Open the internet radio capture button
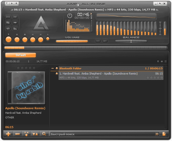Image resolution: width=172 pixels, height=141 pixels. pos(15,17)
